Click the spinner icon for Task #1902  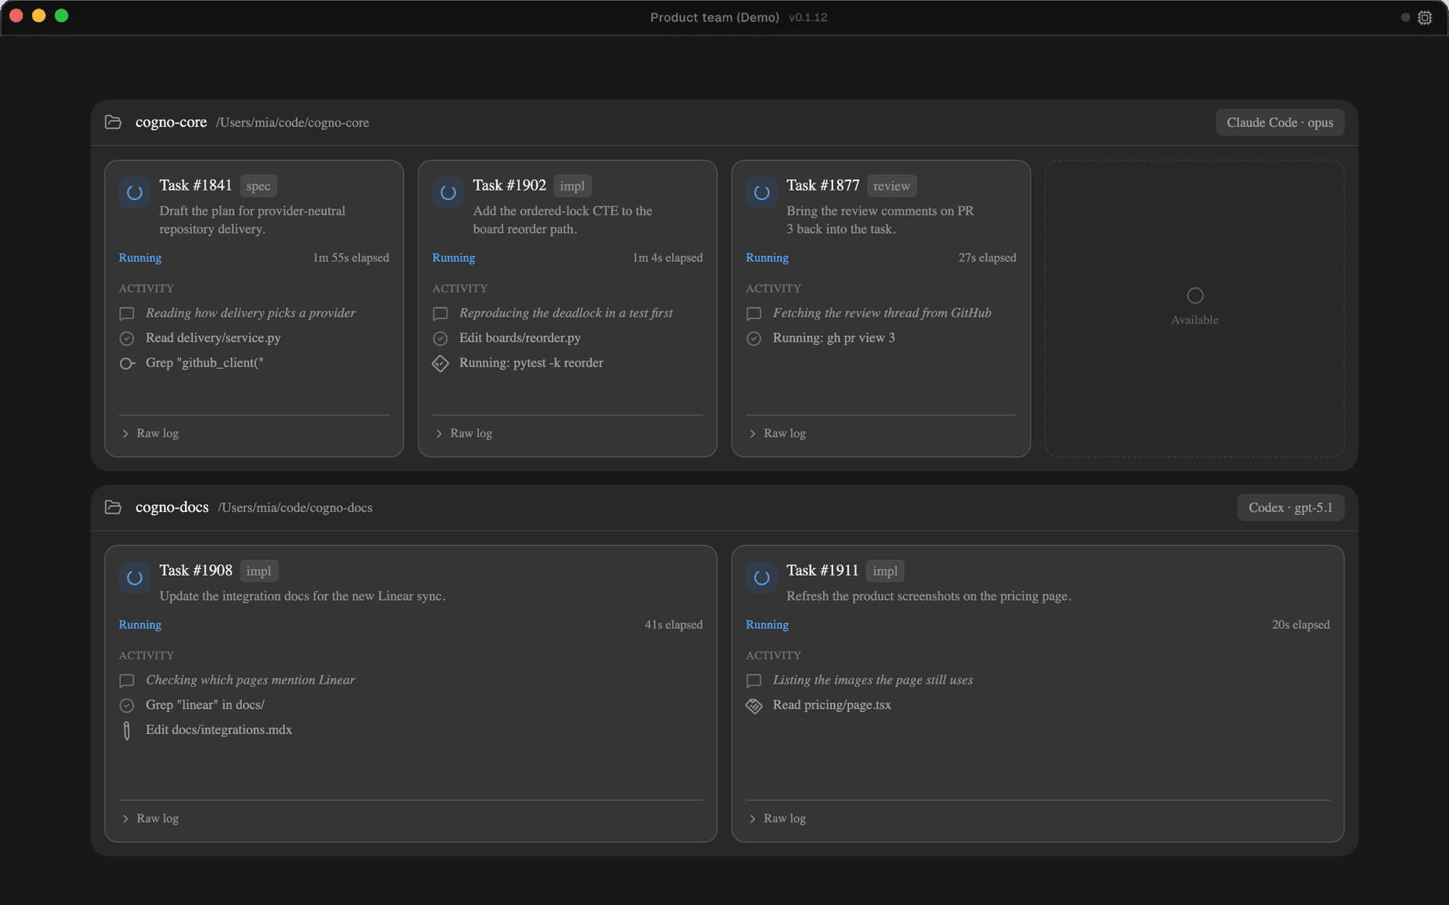click(448, 193)
